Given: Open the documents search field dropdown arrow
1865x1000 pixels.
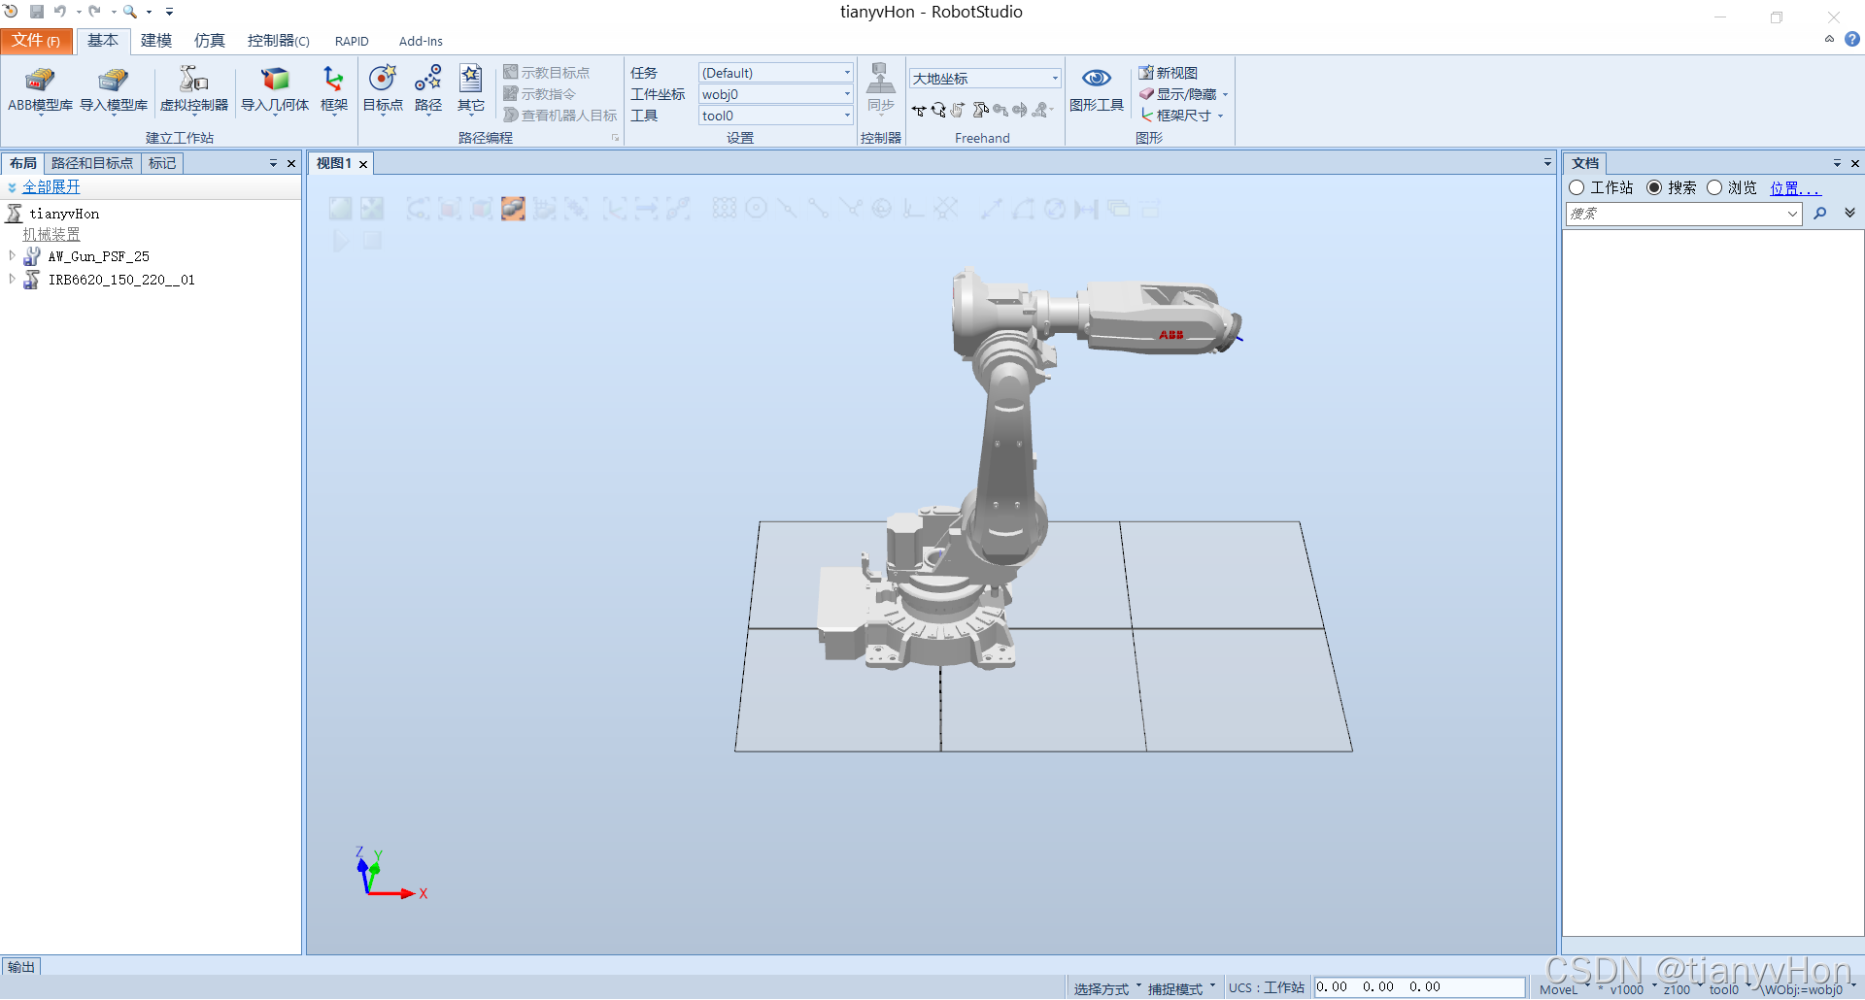Looking at the screenshot, I should (x=1793, y=214).
